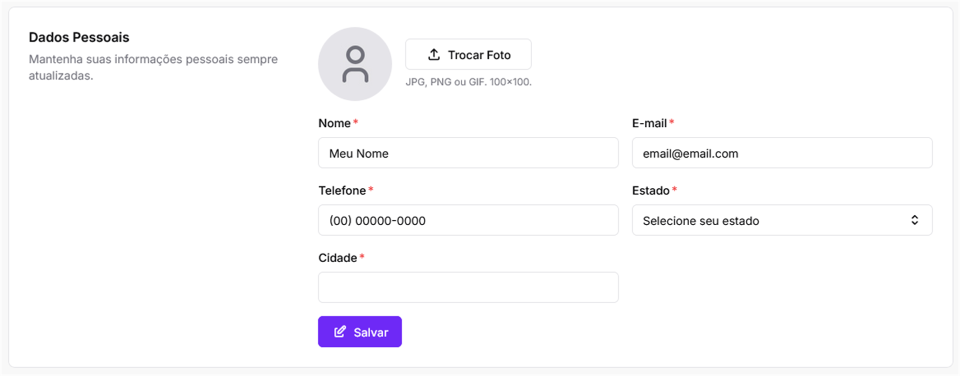
Task: Click the red asterisk next to Cidade
Action: [x=362, y=257]
